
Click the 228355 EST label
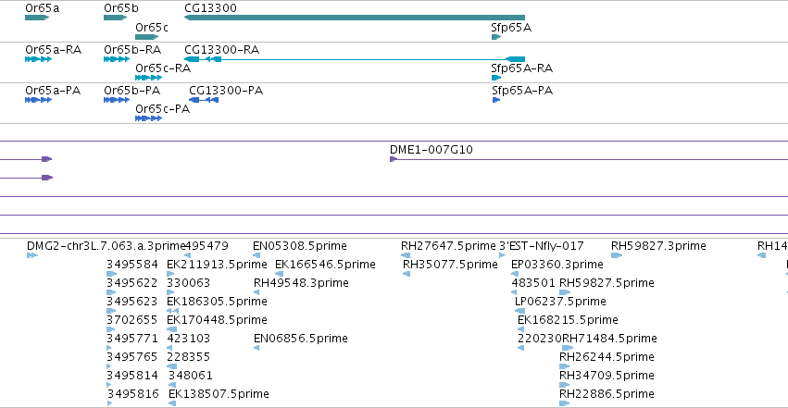[x=189, y=357]
